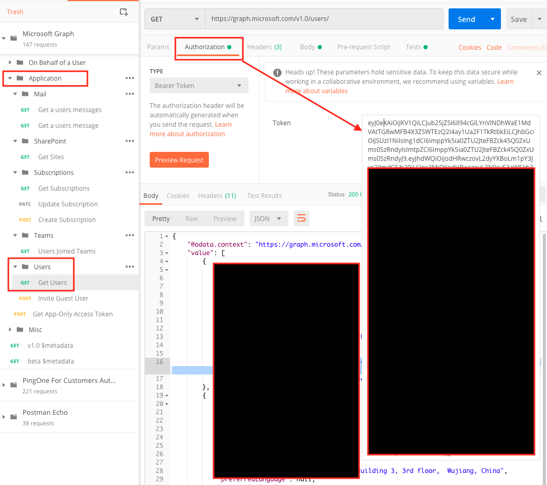The height and width of the screenshot is (485, 547).
Task: Collapse the SharePoint folder
Action: (15, 141)
